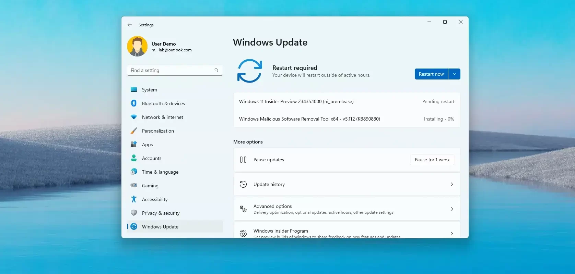This screenshot has width=575, height=274.
Task: Click the Pending restart status
Action: click(x=438, y=101)
